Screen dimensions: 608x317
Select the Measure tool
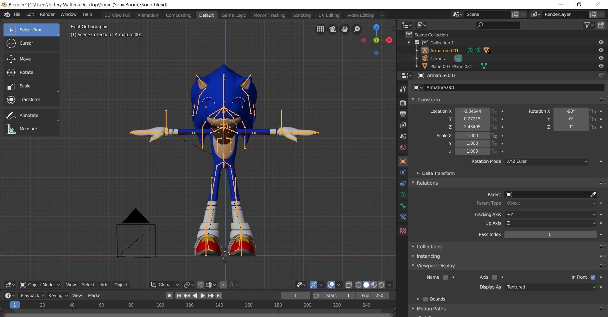click(31, 129)
